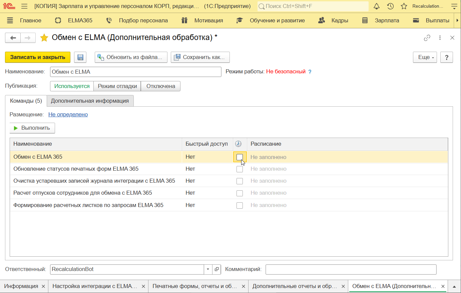Toggle schedule checkbox for Формирование расчетных листков

[240, 205]
